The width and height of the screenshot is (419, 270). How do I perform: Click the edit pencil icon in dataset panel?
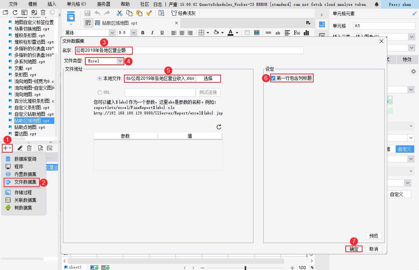(x=20, y=148)
